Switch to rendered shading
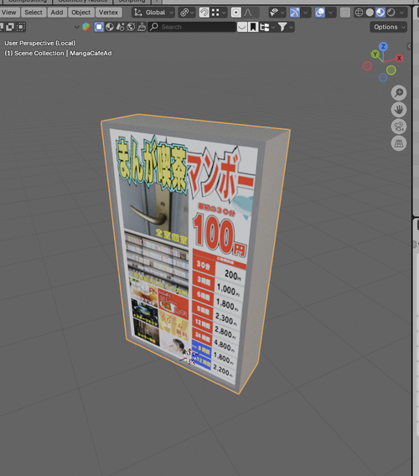The height and width of the screenshot is (476, 419). point(391,13)
